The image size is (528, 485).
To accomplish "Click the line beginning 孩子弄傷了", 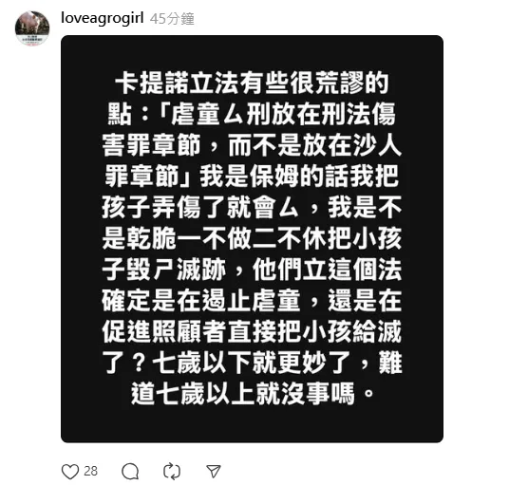I will coord(252,207).
